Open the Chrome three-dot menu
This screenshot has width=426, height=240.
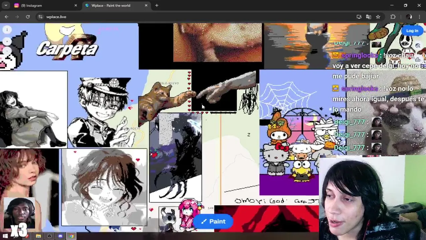[x=419, y=17]
